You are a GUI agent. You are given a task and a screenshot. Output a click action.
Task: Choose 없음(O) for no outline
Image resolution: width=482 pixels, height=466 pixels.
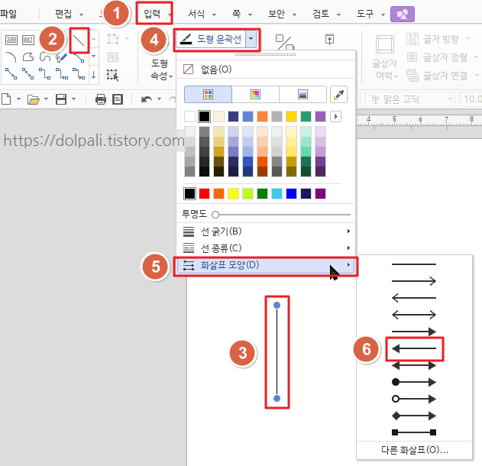click(x=266, y=70)
